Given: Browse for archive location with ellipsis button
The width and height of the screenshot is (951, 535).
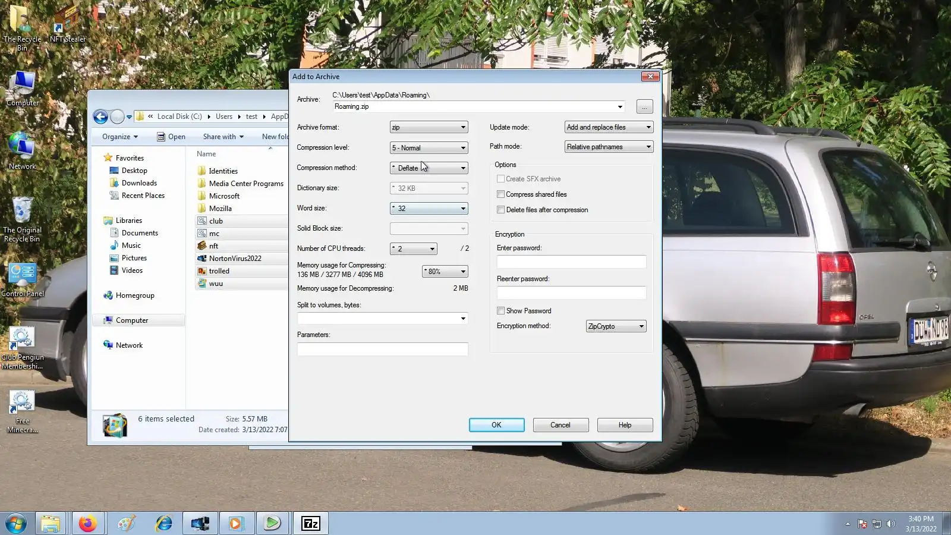Looking at the screenshot, I should coord(644,106).
